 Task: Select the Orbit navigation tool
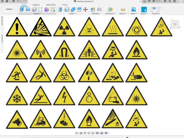point(76,133)
